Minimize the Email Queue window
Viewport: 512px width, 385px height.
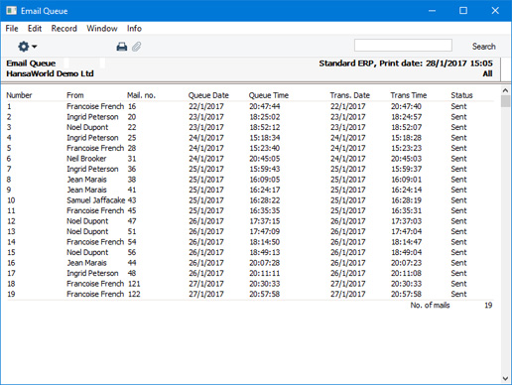(432, 11)
